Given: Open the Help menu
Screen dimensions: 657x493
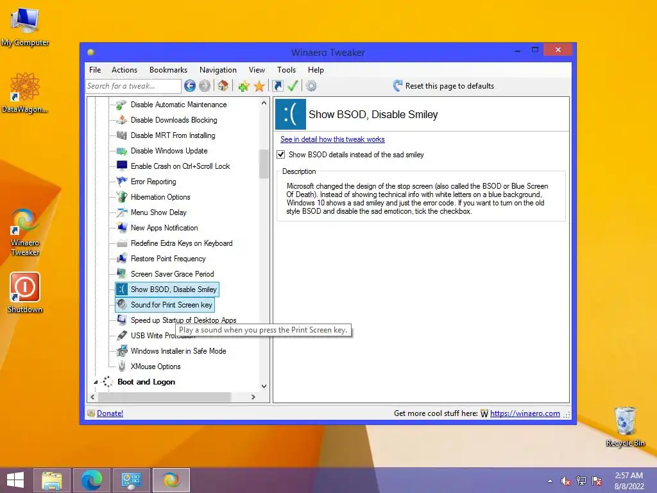Looking at the screenshot, I should (316, 70).
